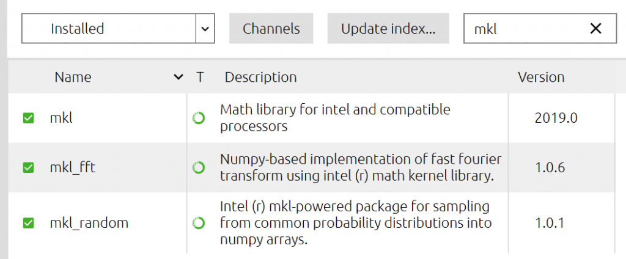Click the Description column header
626x259 pixels.
point(260,78)
